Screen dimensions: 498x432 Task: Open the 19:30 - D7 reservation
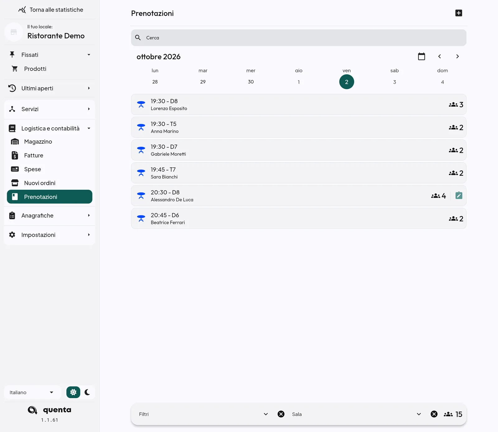(298, 150)
